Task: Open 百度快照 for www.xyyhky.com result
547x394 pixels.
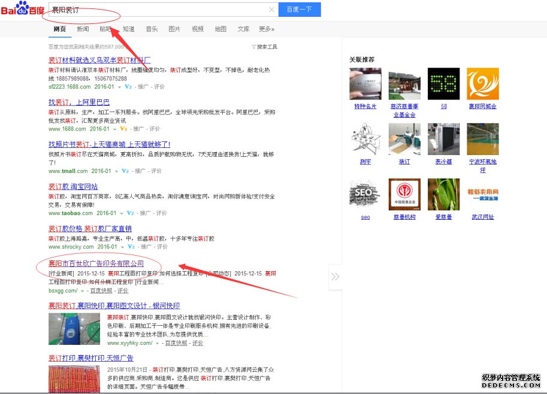Action: (176, 343)
